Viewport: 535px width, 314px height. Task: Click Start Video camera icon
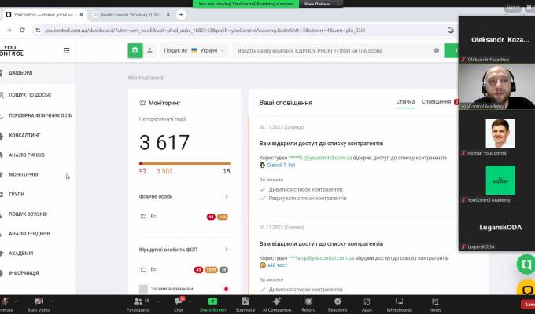[39, 301]
